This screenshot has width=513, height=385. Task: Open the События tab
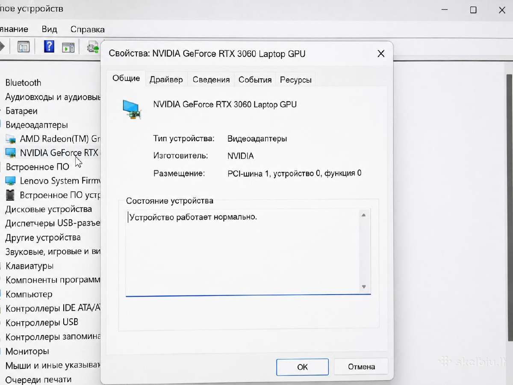(x=255, y=80)
